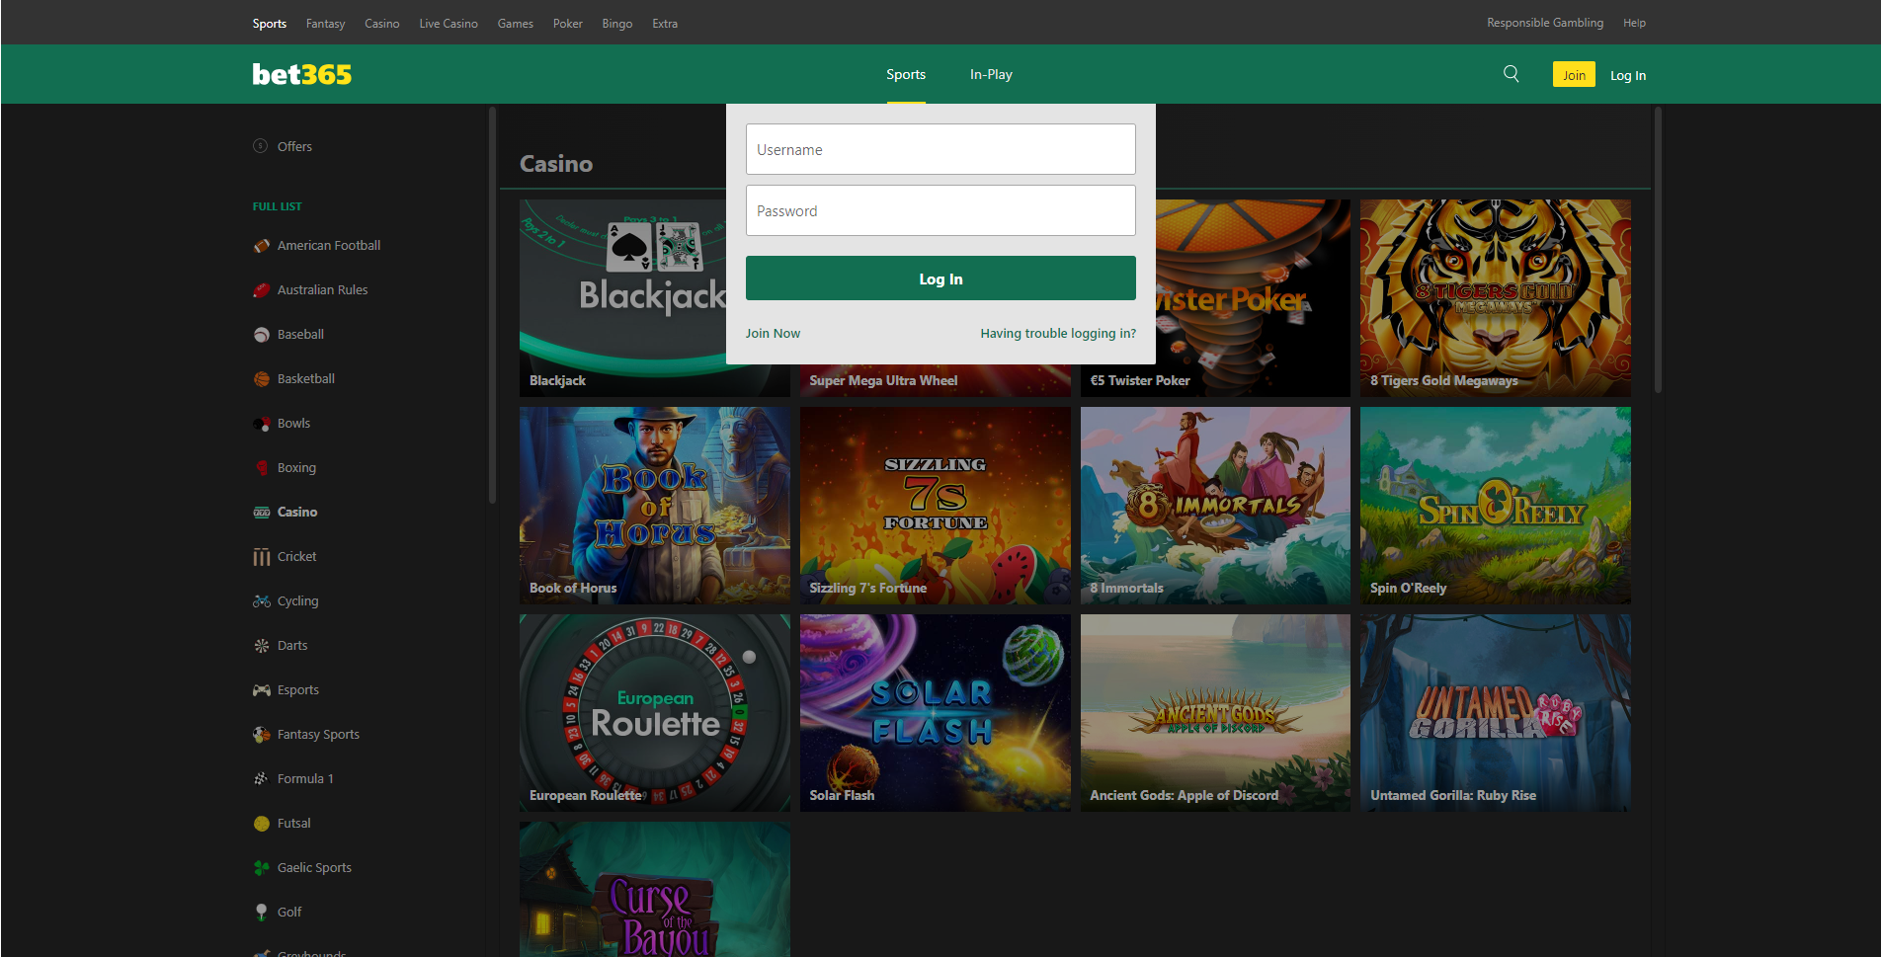
Task: Click the sidebar list scrollbar
Action: point(492,306)
